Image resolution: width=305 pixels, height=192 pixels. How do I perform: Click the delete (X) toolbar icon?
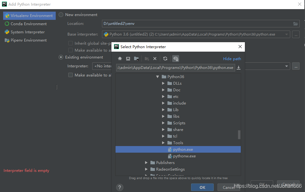point(155,59)
